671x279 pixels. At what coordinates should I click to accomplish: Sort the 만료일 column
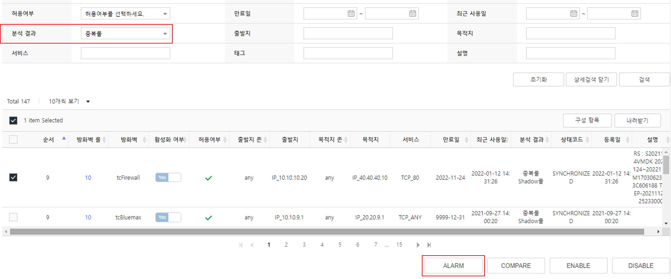[x=466, y=140]
